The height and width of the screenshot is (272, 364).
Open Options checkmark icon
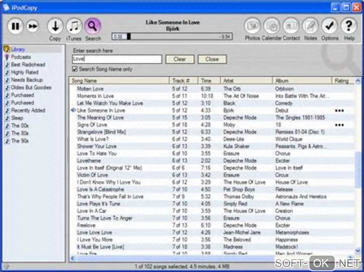point(329,26)
